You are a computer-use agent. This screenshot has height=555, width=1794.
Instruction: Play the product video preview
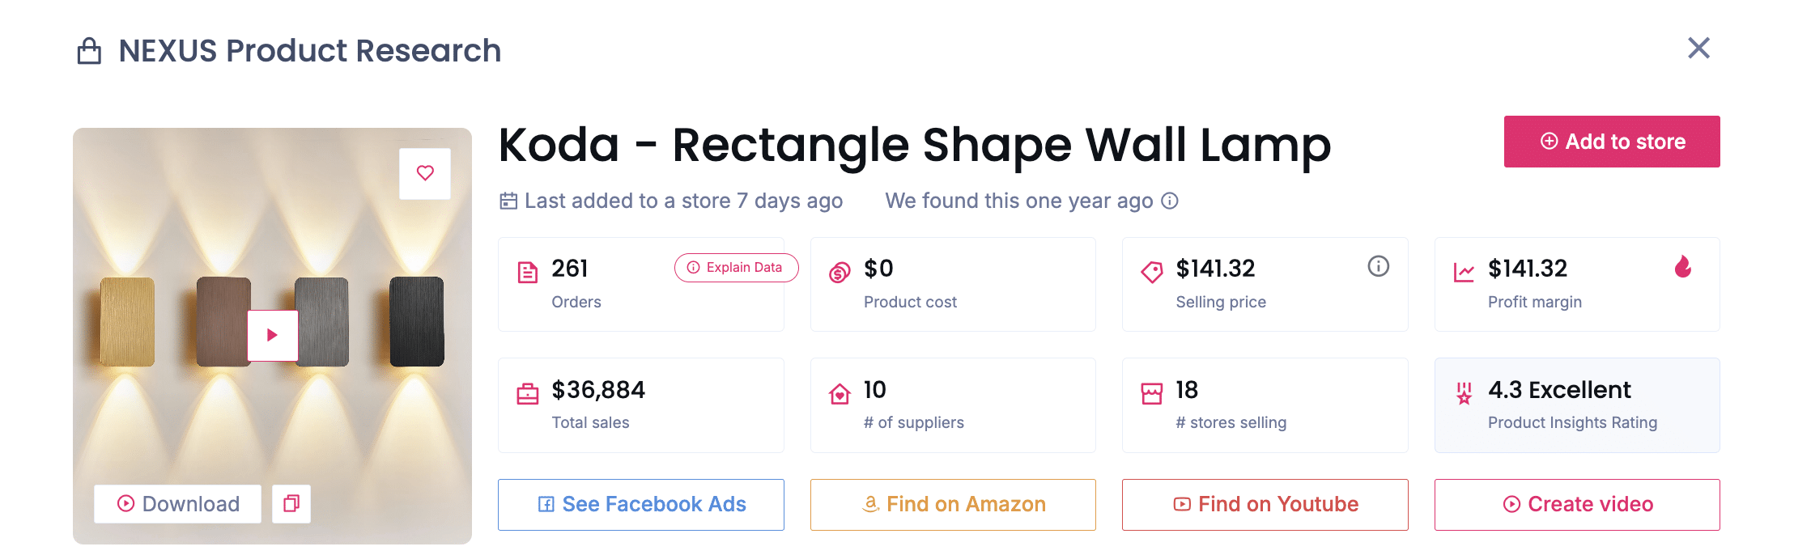[273, 335]
